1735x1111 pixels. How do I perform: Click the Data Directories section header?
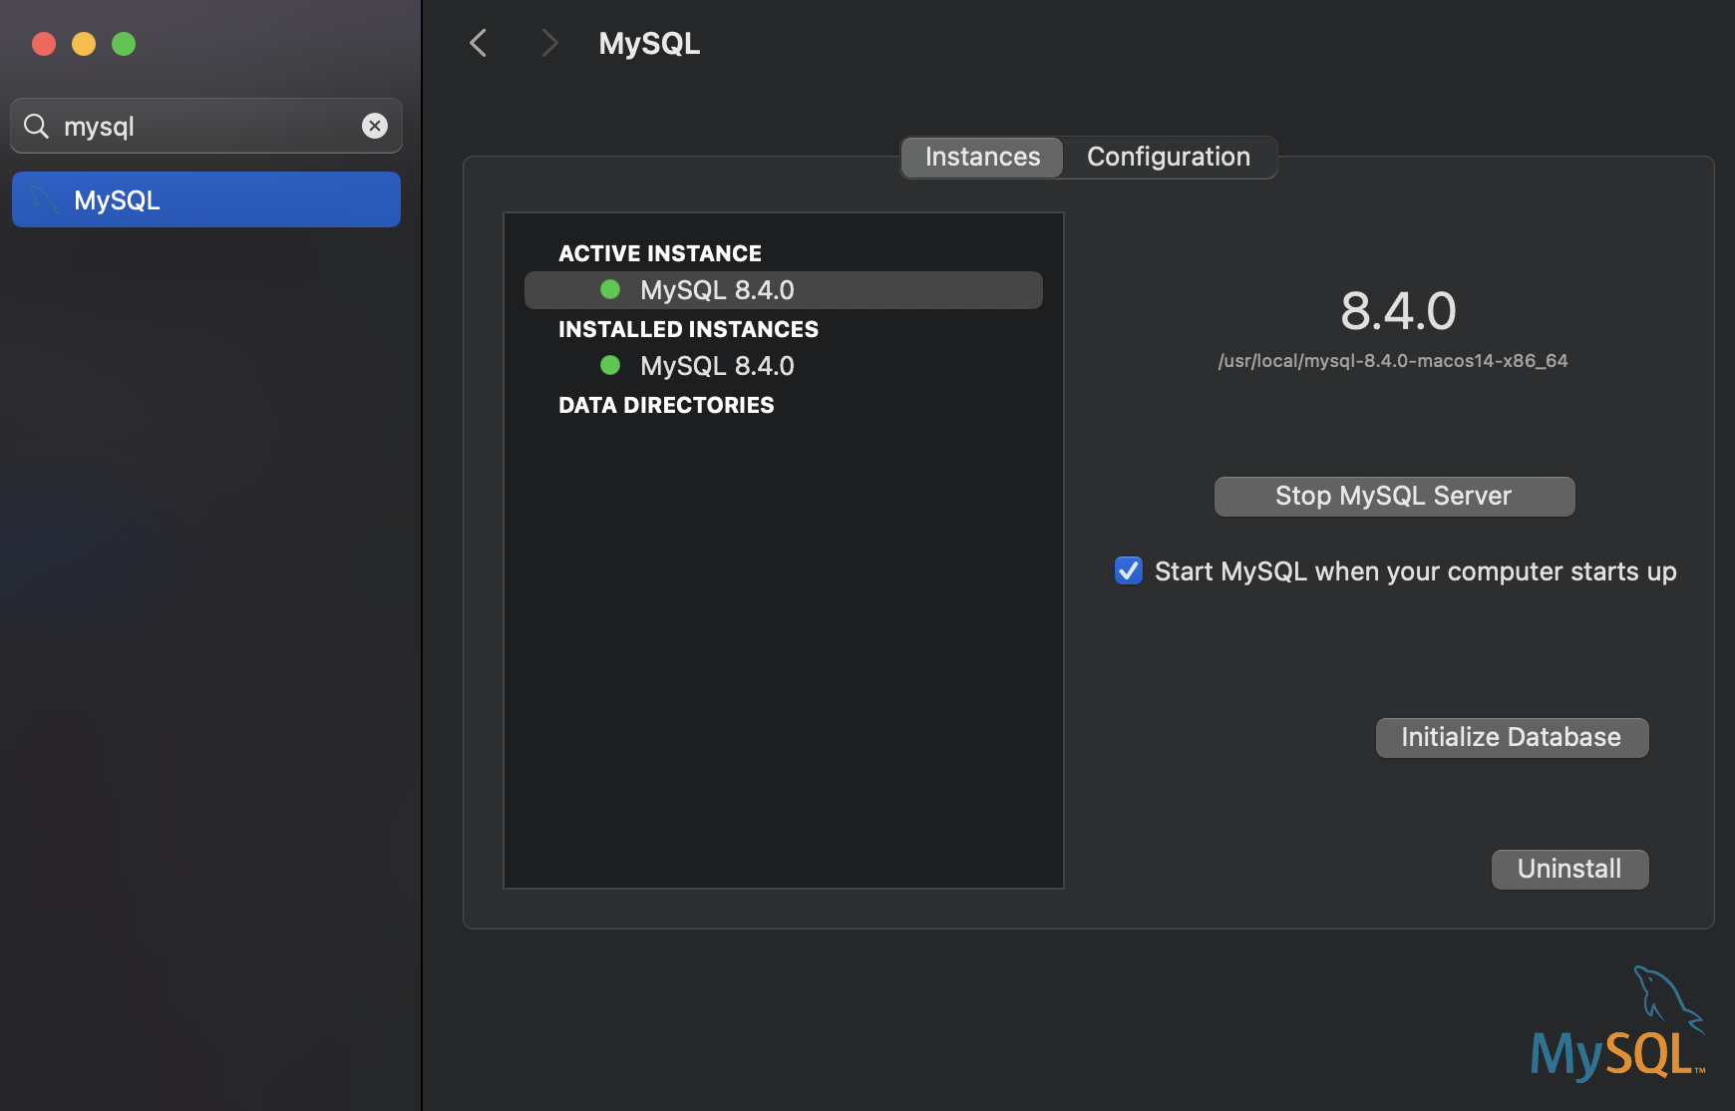pyautogui.click(x=666, y=405)
